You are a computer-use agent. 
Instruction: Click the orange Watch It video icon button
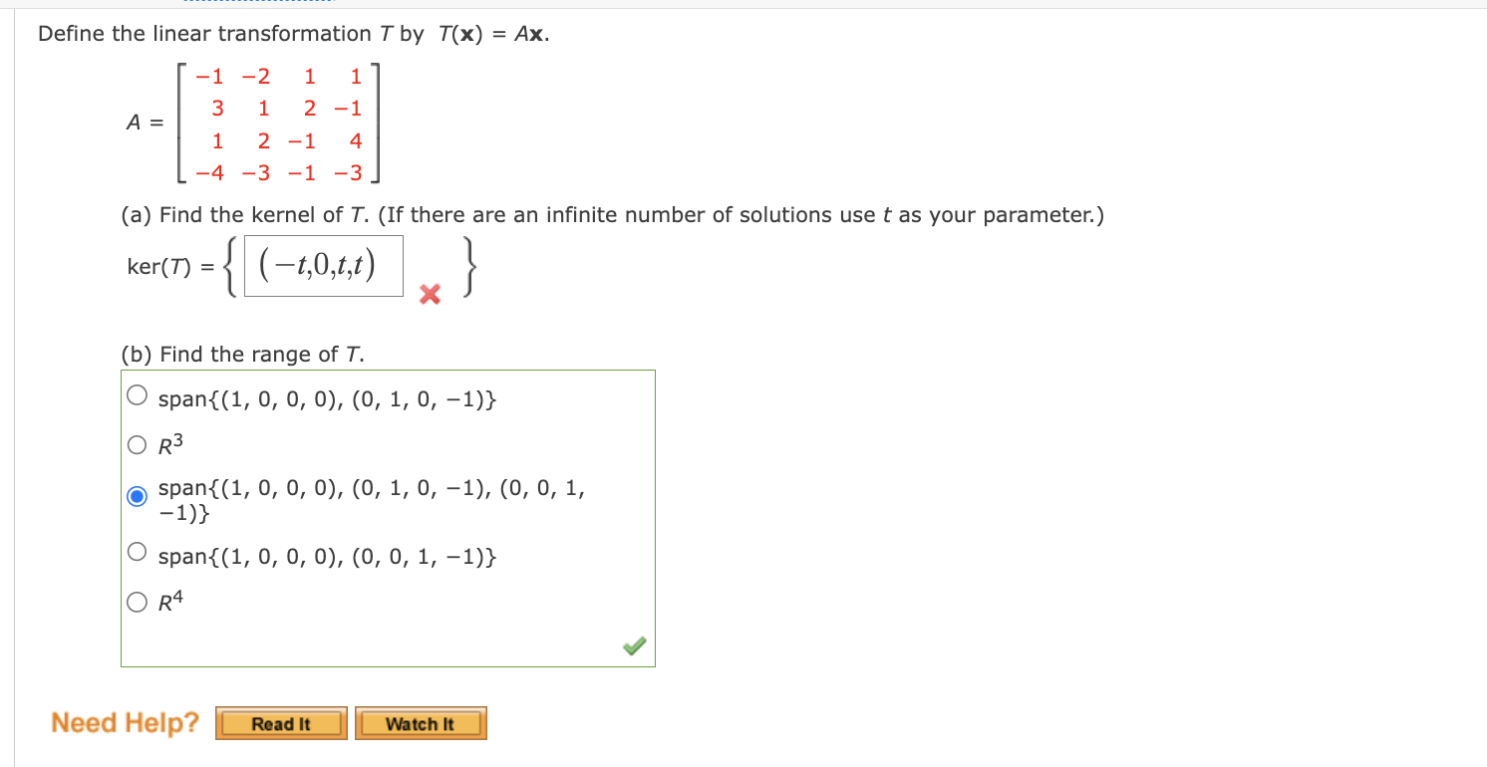(x=420, y=723)
